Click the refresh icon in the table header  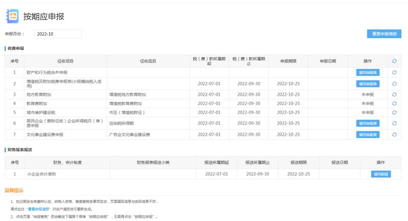[x=394, y=61]
